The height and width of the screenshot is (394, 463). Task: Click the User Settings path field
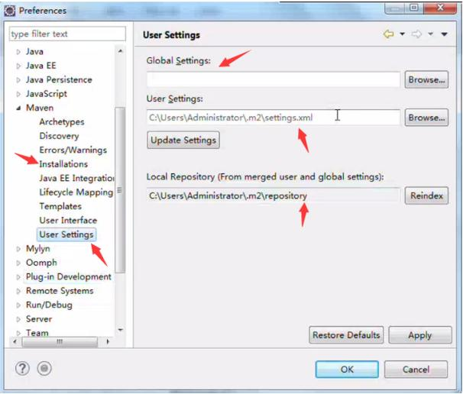point(273,118)
